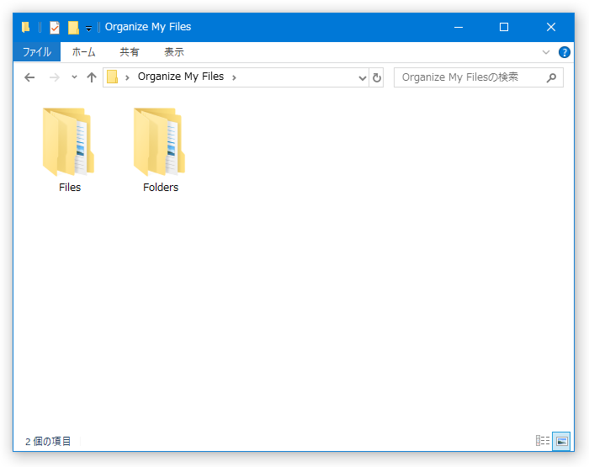Click the Forward navigation arrow
This screenshot has height=467, width=589.
(x=55, y=77)
